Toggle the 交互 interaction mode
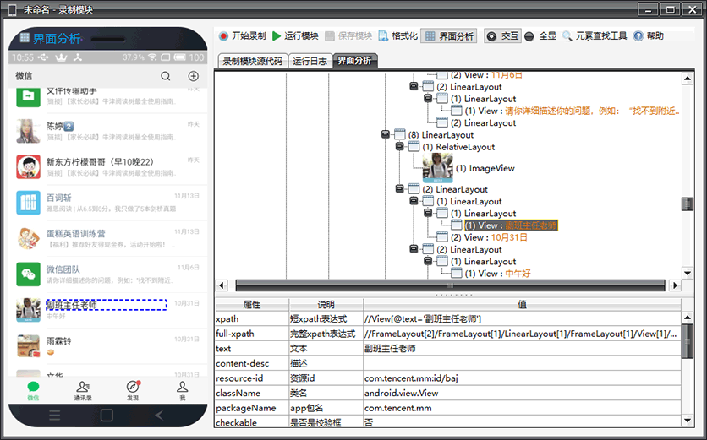Image resolution: width=707 pixels, height=440 pixels. click(502, 36)
